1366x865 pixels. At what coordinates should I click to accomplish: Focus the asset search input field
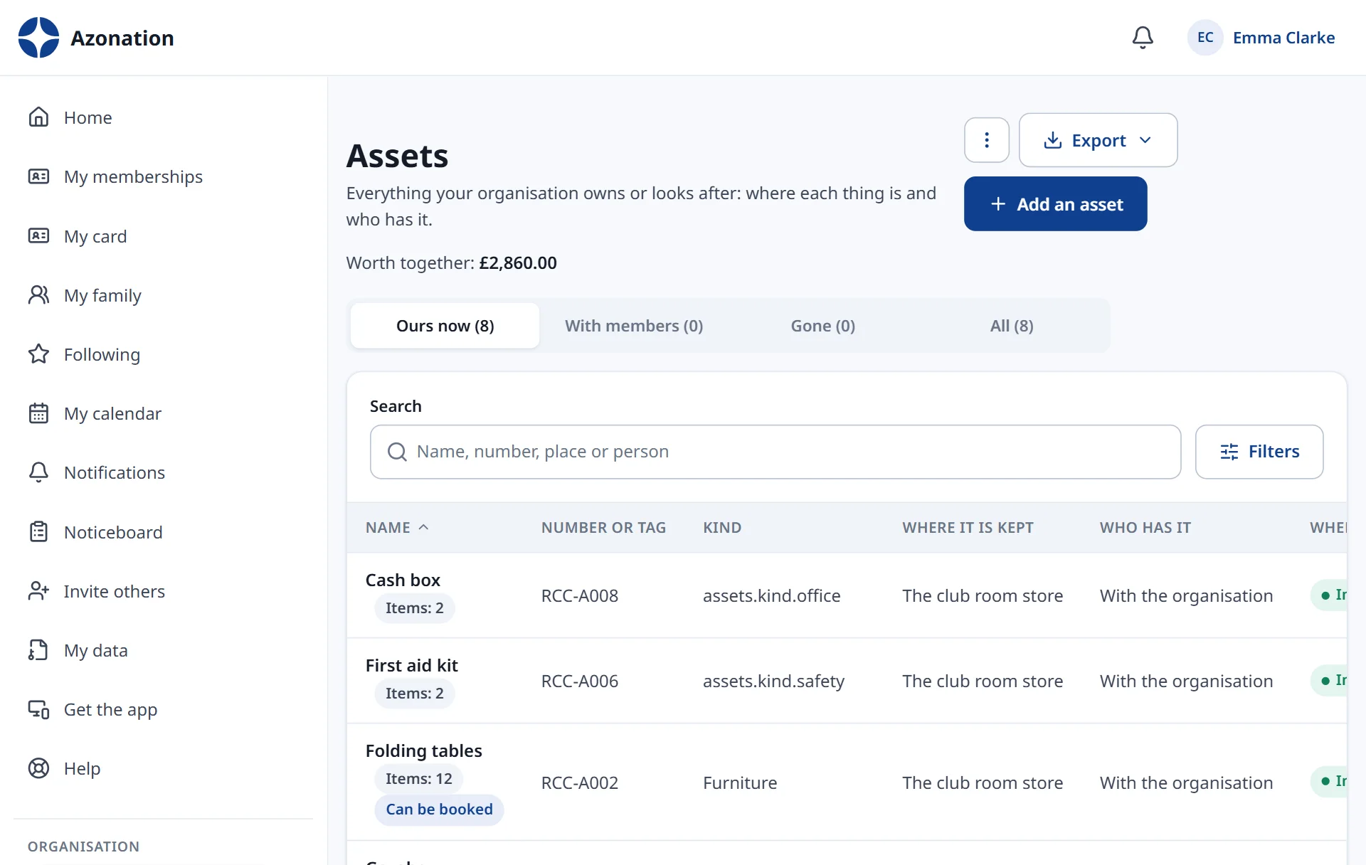[775, 452]
